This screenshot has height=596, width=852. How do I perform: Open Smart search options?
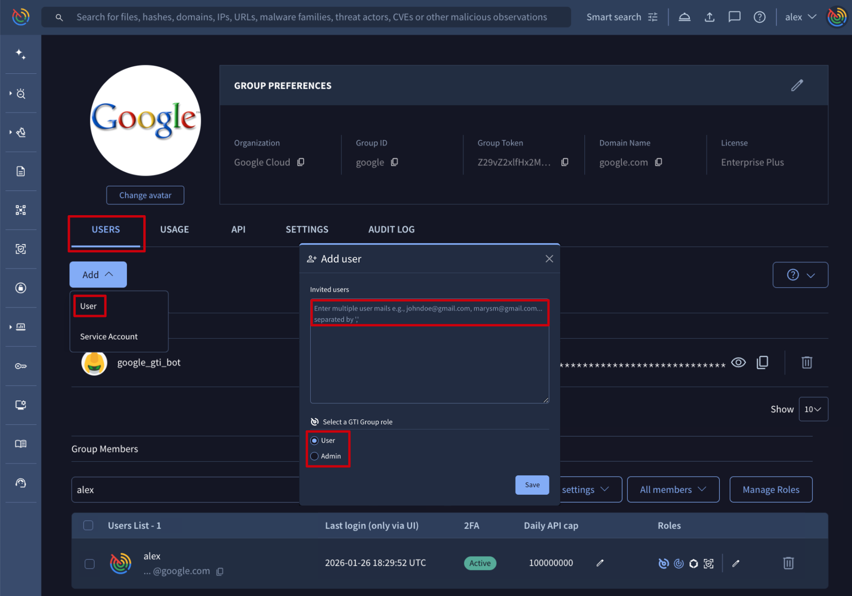[x=622, y=17]
